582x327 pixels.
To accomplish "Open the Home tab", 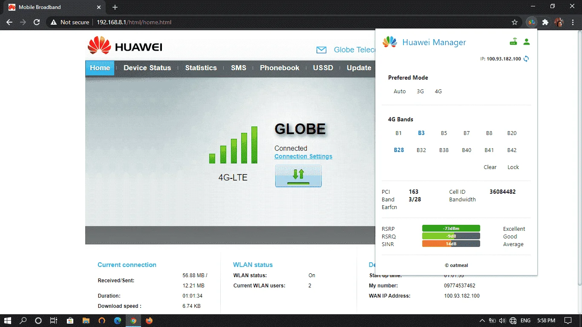I will [x=100, y=68].
